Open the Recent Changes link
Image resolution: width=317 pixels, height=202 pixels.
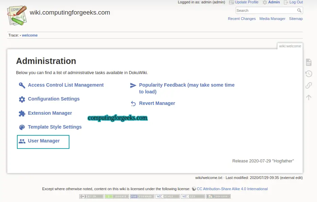242,19
